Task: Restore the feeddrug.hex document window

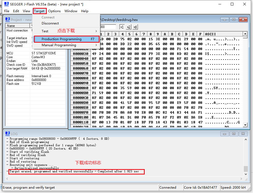Action: pyautogui.click(x=234, y=20)
